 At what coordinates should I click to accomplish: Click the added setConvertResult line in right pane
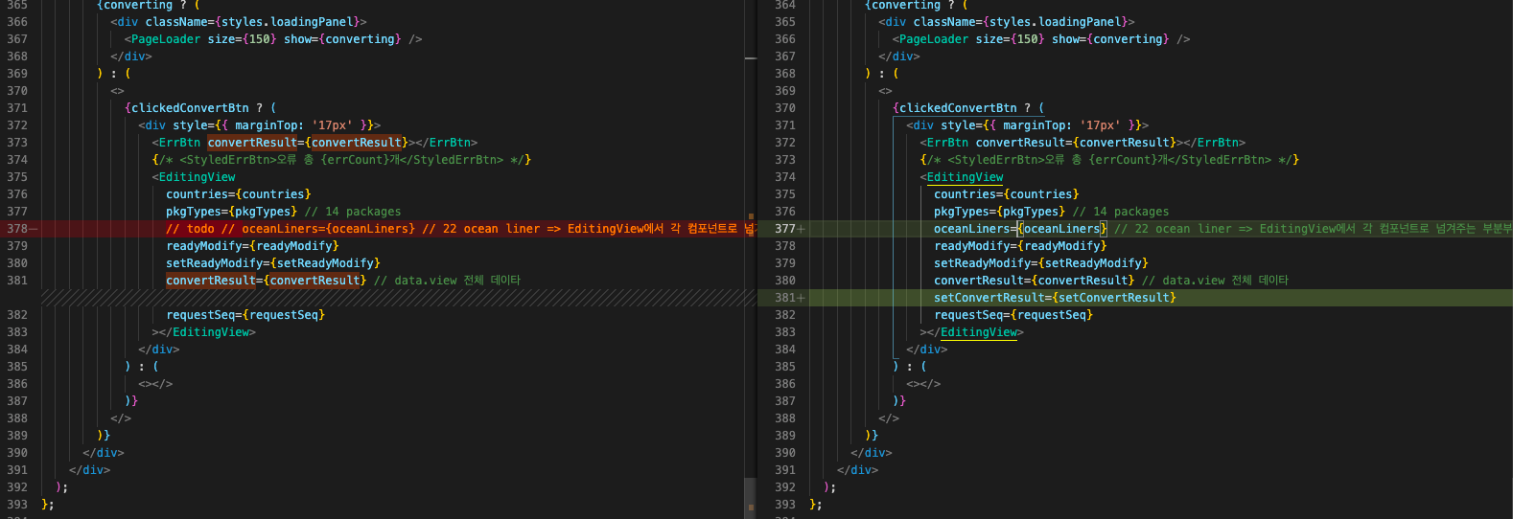1055,298
